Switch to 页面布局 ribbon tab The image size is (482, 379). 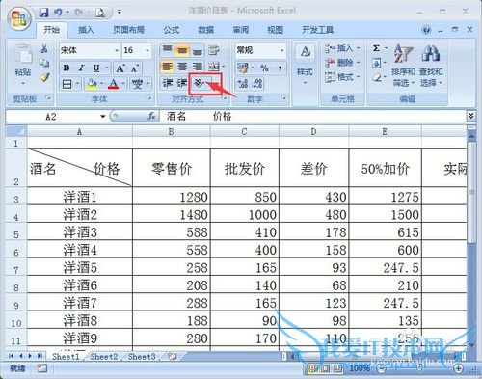click(x=129, y=30)
